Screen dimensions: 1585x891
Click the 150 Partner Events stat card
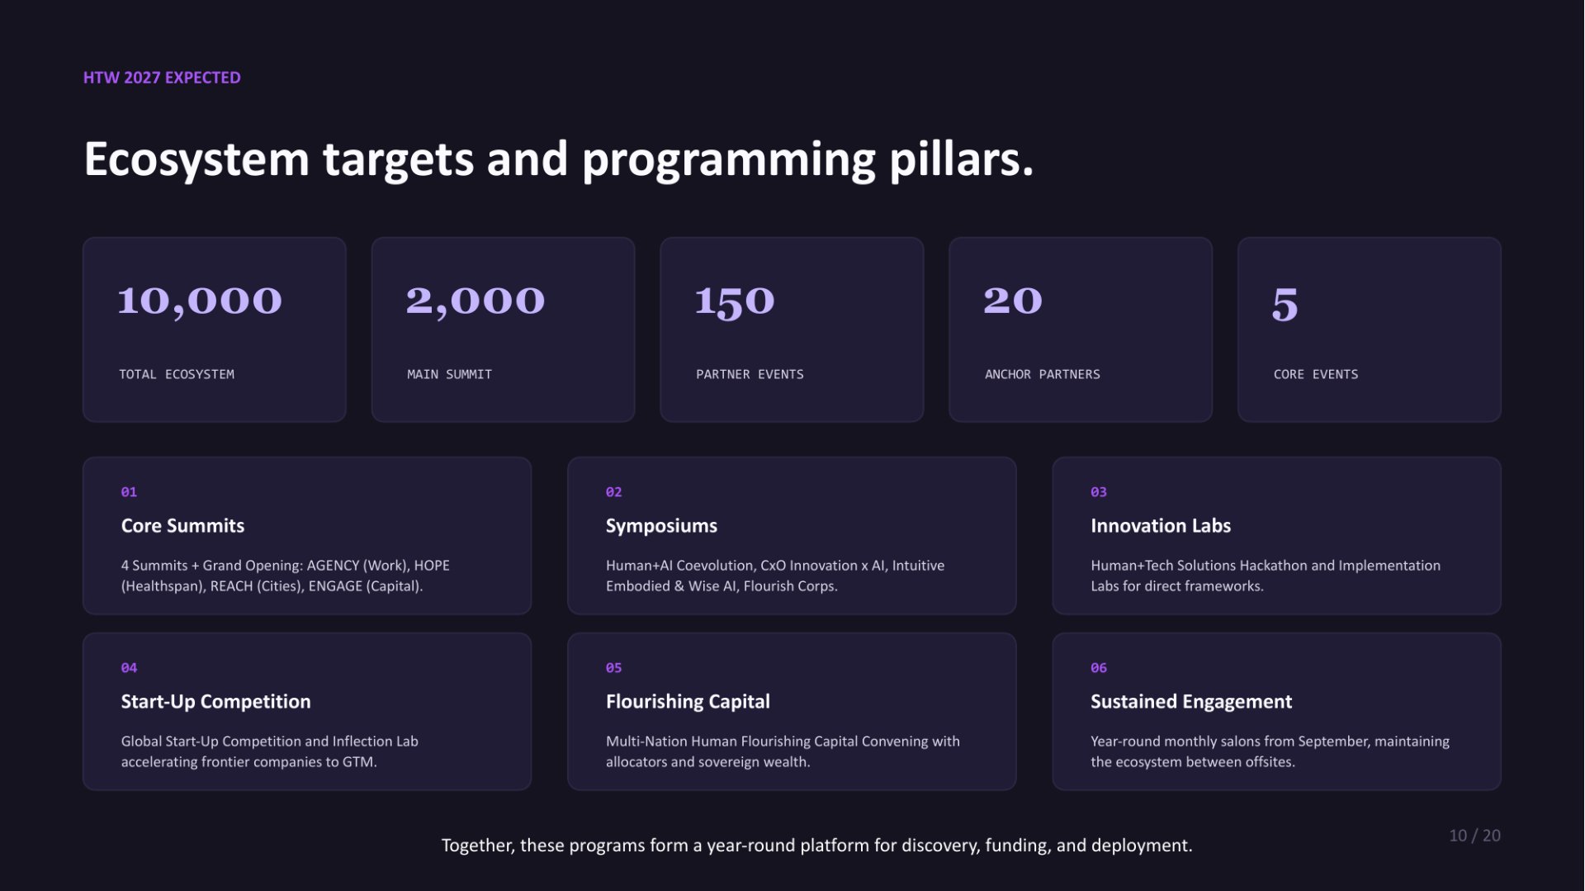(x=792, y=329)
